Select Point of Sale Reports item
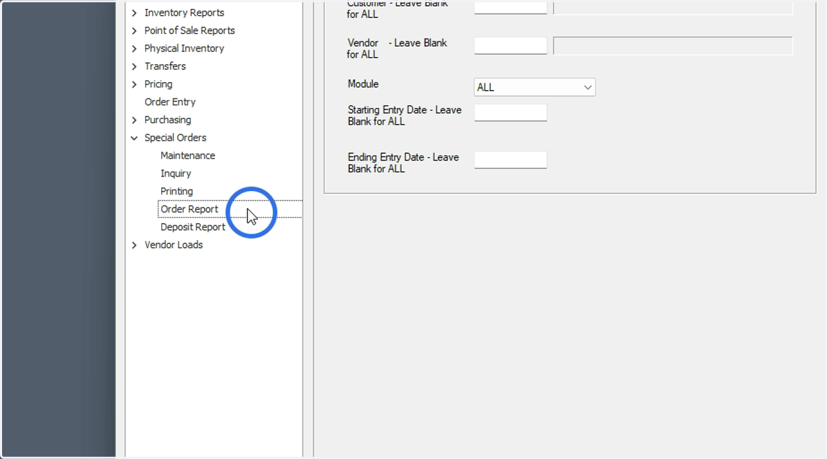Image resolution: width=827 pixels, height=459 pixels. click(190, 30)
